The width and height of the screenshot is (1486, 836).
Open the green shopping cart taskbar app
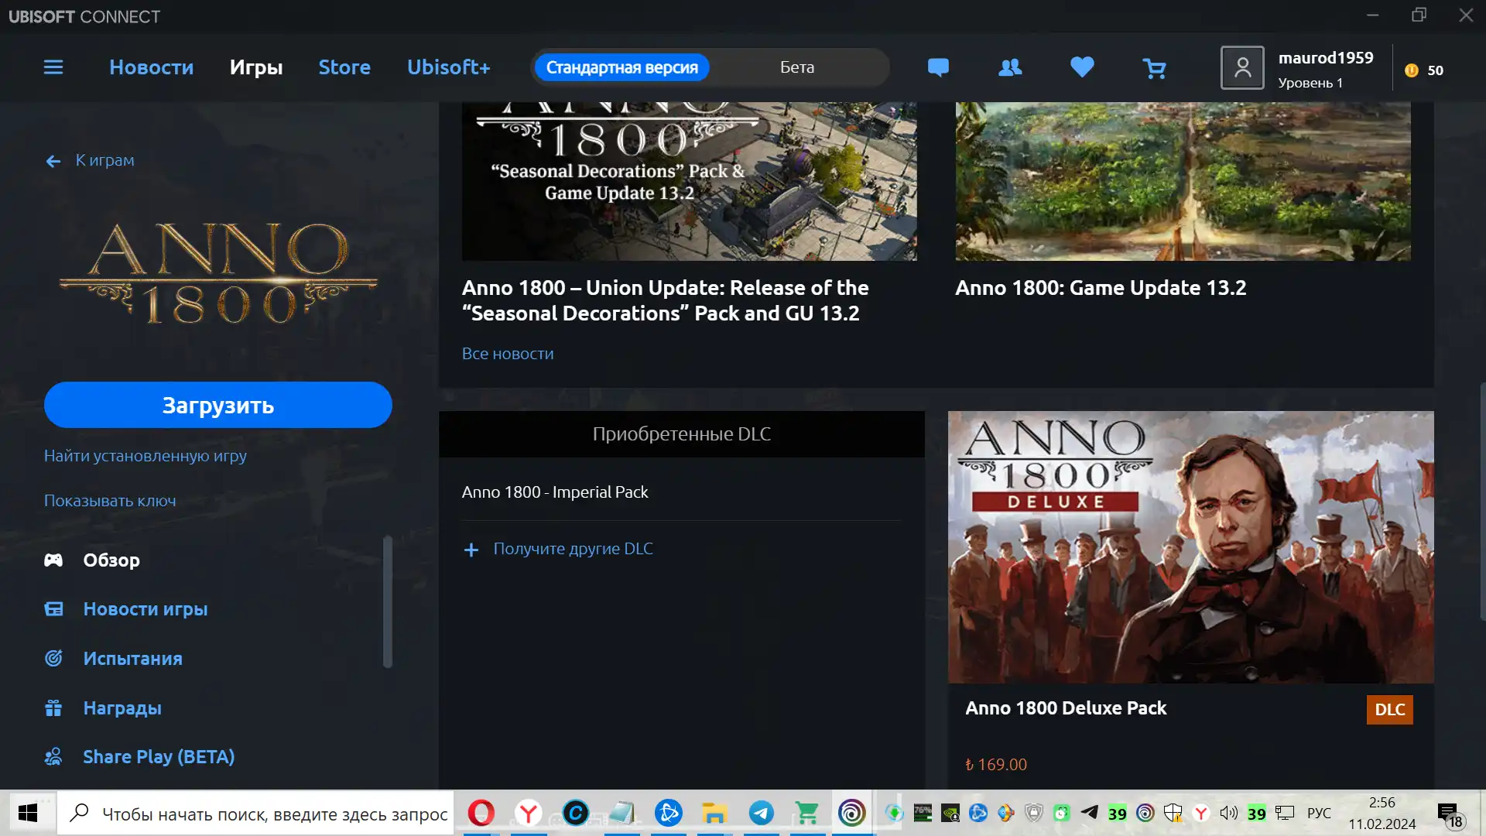coord(807,813)
